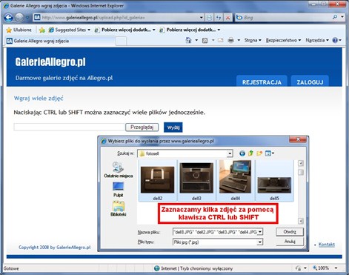Click the Nazwa pliku filename field
Screen dimensions: 349x275
point(215,232)
